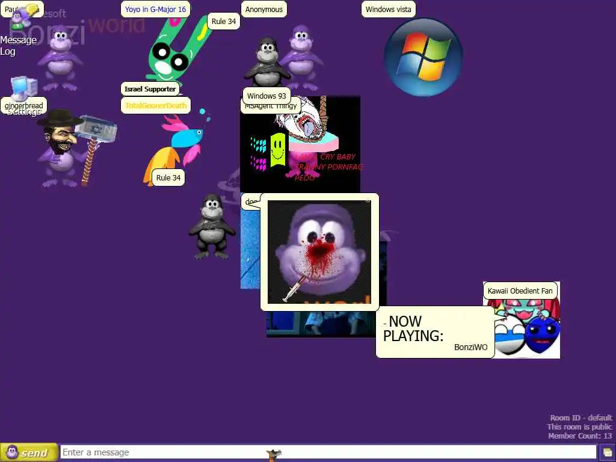Click the TotalGoonerDeath name tag
This screenshot has height=462, width=616.
[x=156, y=105]
